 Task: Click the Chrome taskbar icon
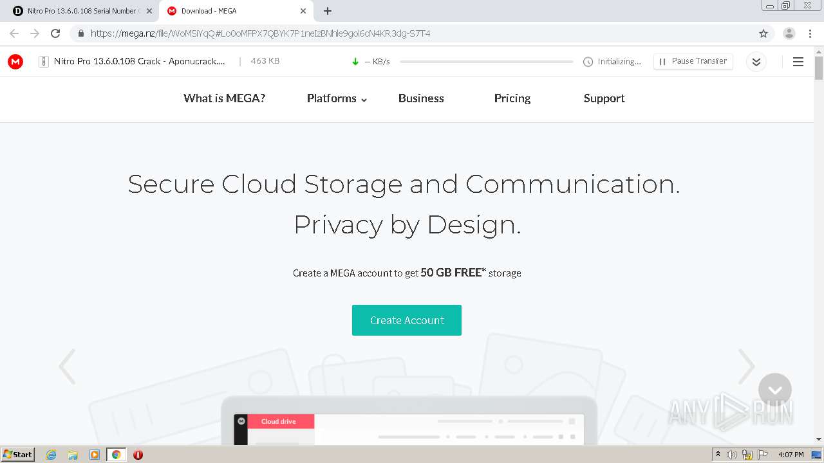coord(117,455)
